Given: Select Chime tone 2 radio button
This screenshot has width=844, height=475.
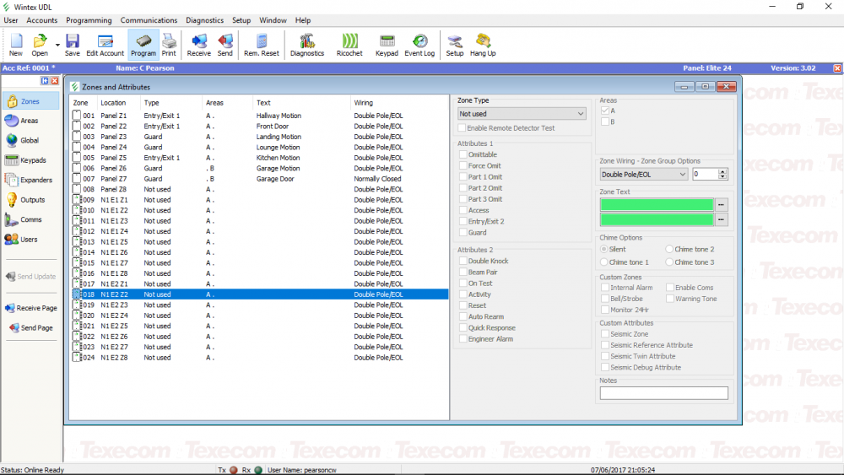Looking at the screenshot, I should 669,250.
